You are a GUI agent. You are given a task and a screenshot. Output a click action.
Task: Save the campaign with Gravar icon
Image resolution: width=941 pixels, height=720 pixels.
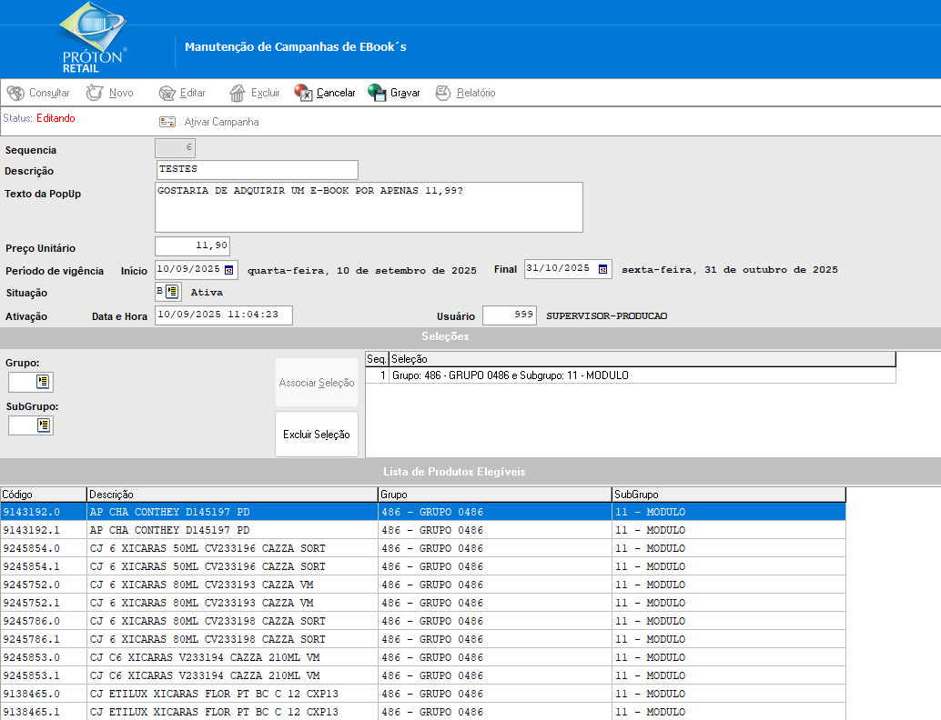[377, 93]
